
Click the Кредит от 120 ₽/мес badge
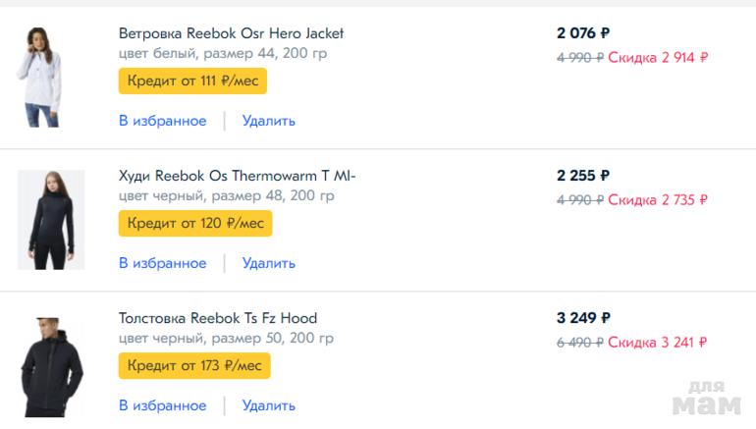(194, 223)
